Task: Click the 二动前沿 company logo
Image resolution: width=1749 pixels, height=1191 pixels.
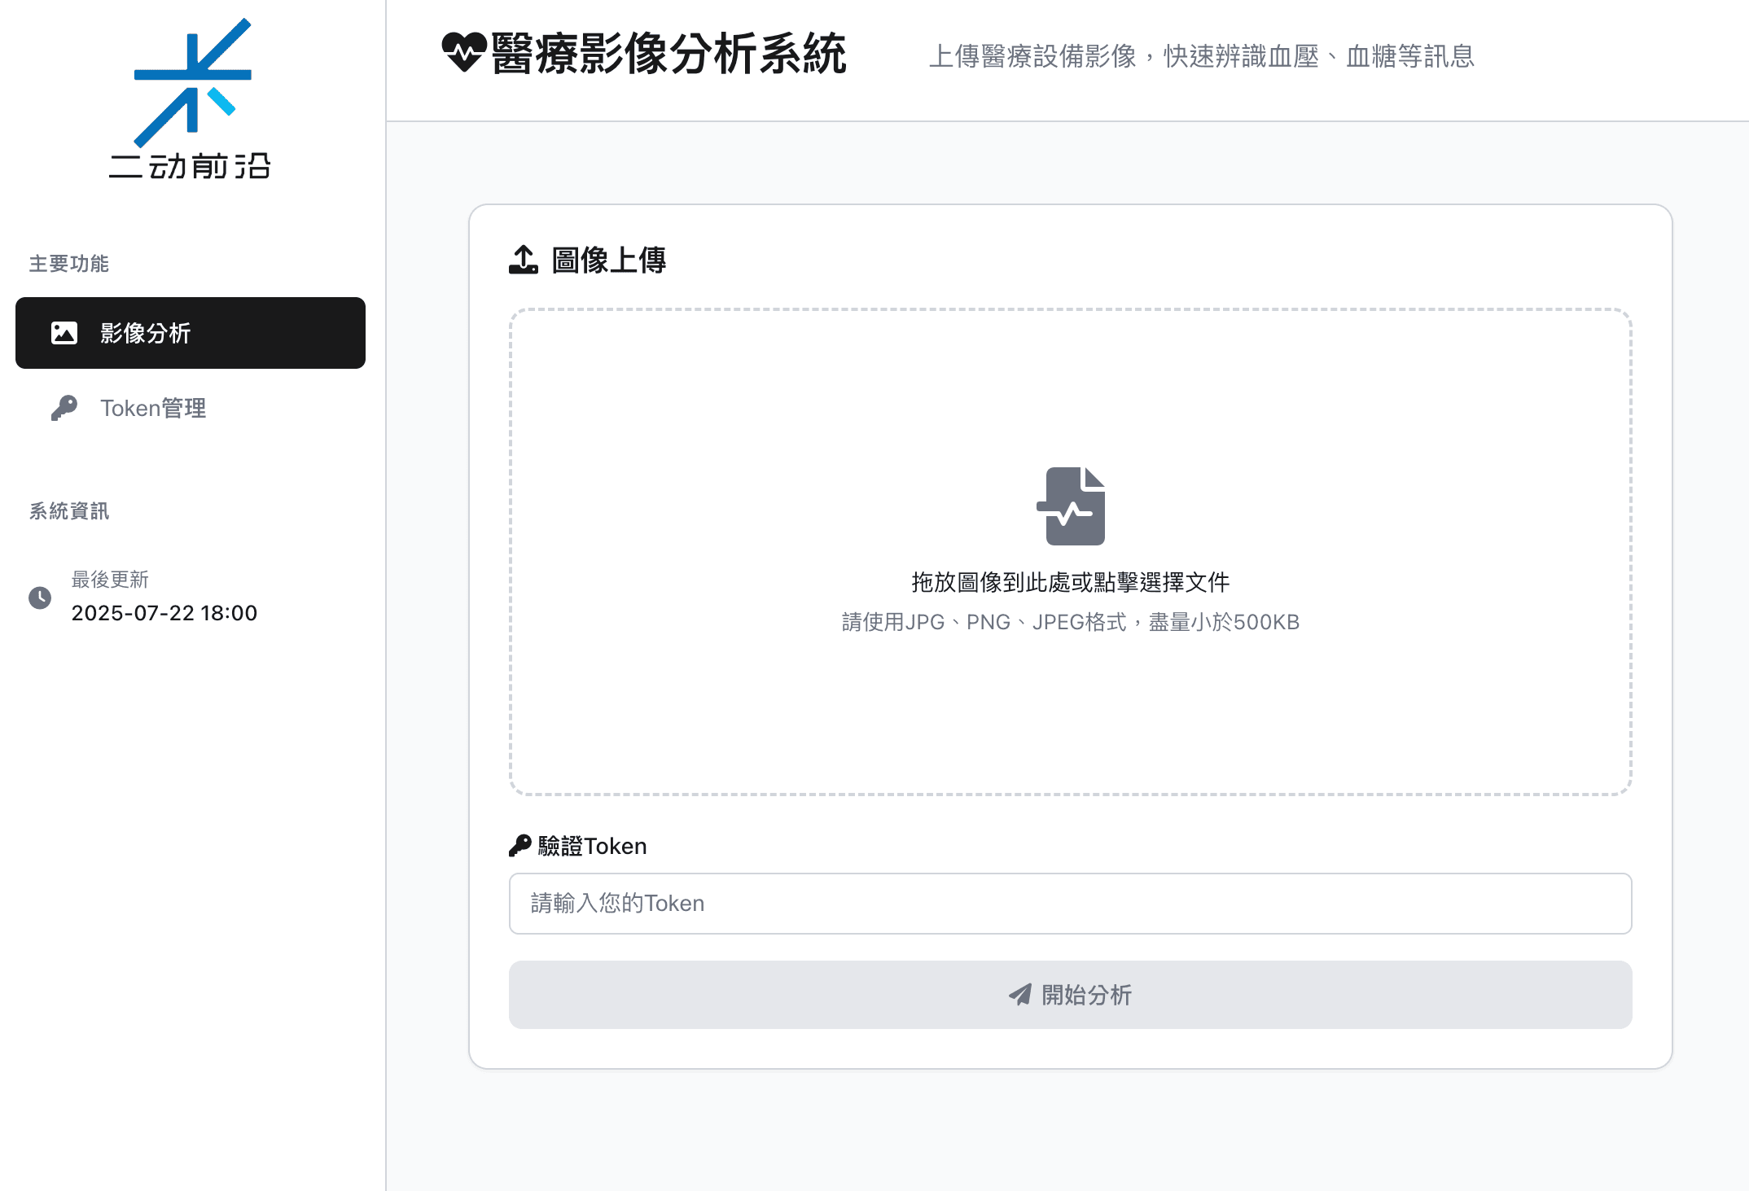Action: [x=191, y=99]
